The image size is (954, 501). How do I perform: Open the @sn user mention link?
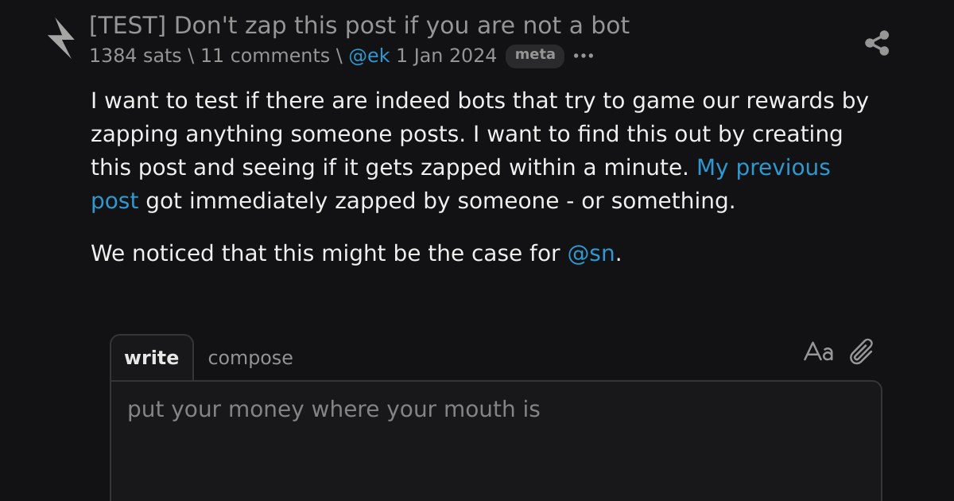point(591,254)
